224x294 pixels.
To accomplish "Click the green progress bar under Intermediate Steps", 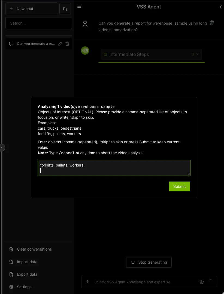I will tap(152, 63).
